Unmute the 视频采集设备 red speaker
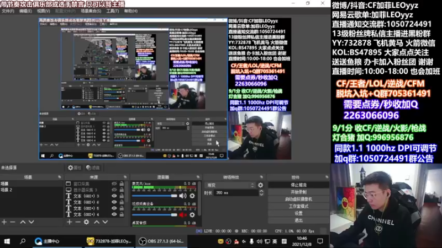Image resolution: width=442 pixels, height=248 pixels. 183,215
